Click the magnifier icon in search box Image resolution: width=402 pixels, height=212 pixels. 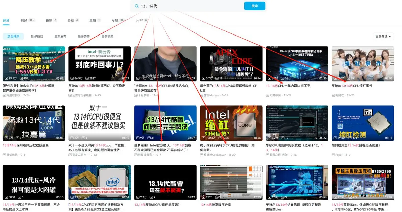(x=136, y=6)
